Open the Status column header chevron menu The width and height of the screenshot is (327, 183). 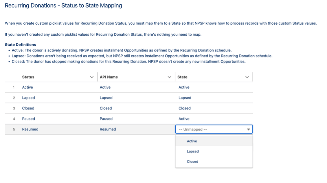91,77
